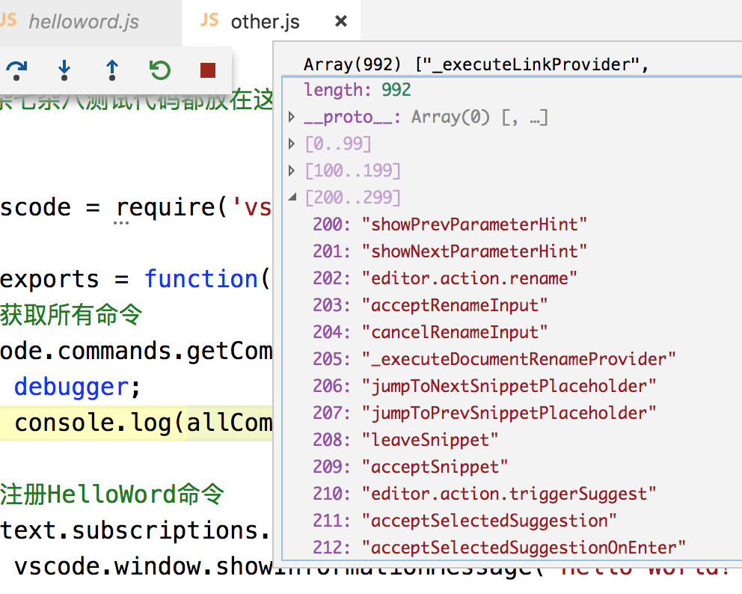Restart debugging with the green circular arrow
The width and height of the screenshot is (742, 594).
pos(160,70)
